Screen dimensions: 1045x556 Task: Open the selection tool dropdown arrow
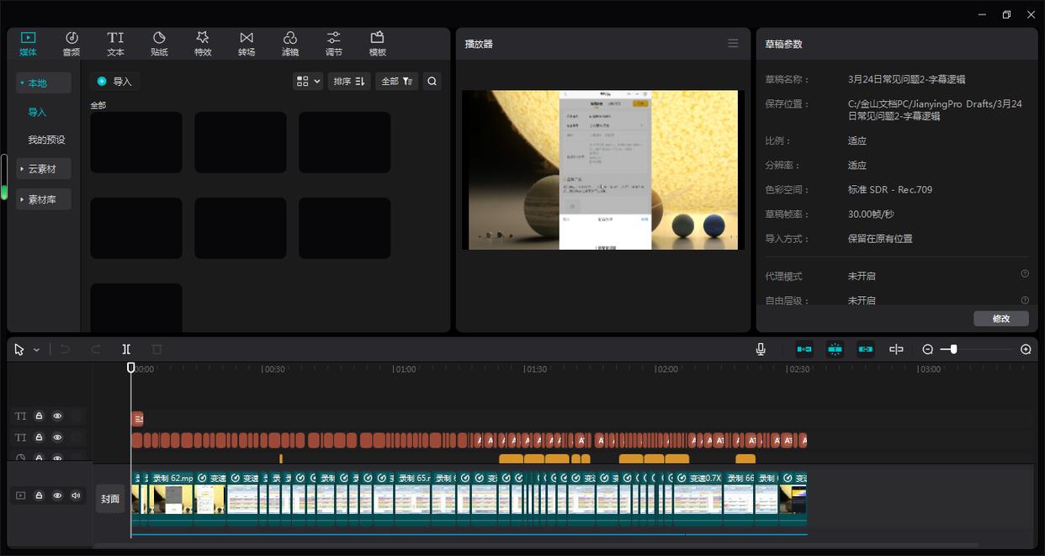click(36, 349)
